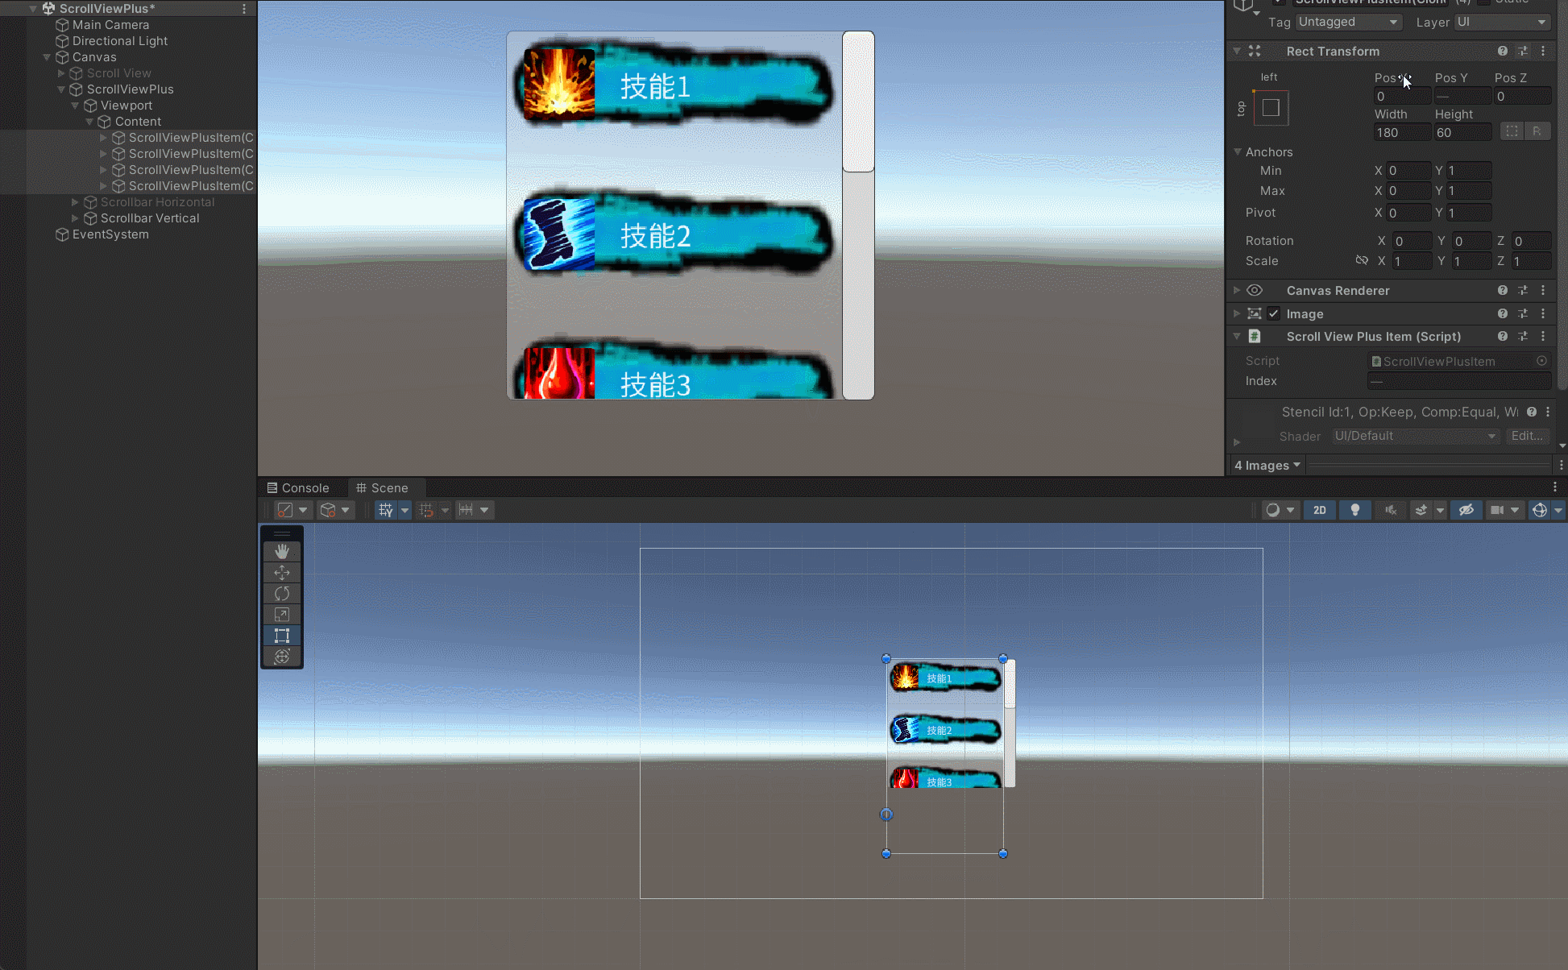Disable the Image component checkbox
Image resolution: width=1568 pixels, height=970 pixels.
1274,313
